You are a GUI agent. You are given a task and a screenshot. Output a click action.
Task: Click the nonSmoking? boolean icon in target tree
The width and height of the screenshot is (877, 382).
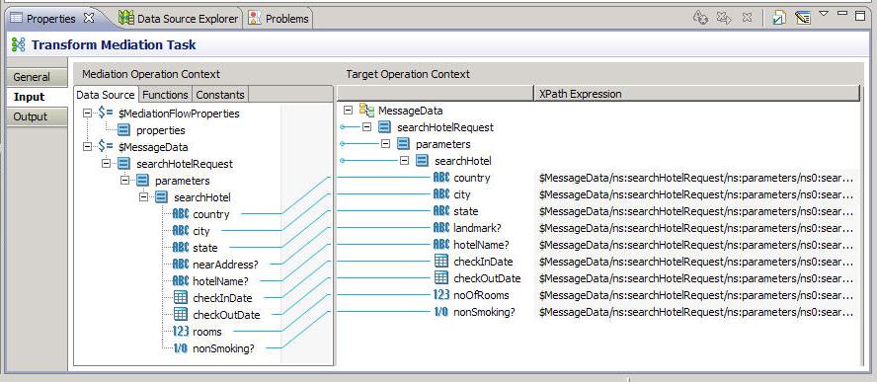[441, 312]
